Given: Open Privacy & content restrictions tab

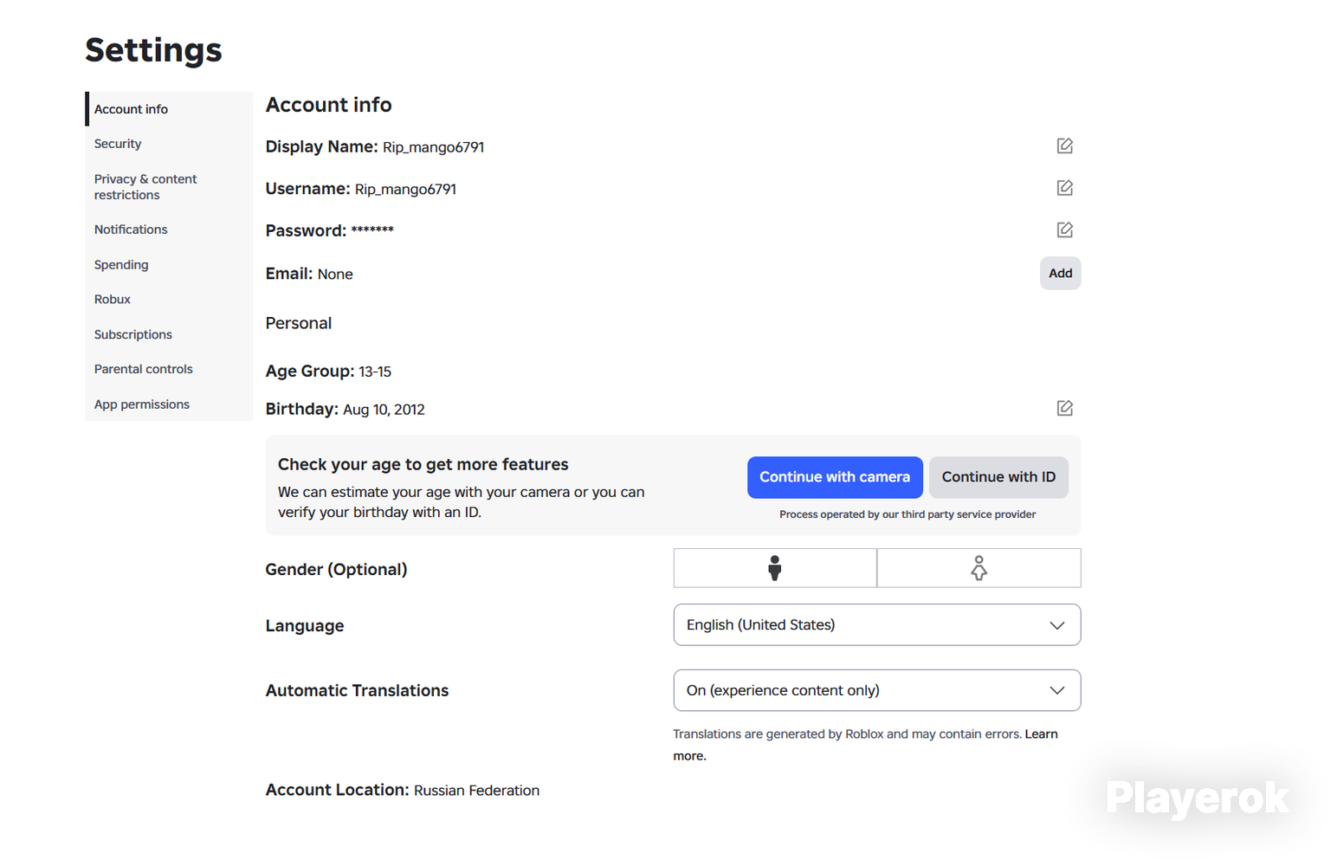Looking at the screenshot, I should [x=169, y=187].
